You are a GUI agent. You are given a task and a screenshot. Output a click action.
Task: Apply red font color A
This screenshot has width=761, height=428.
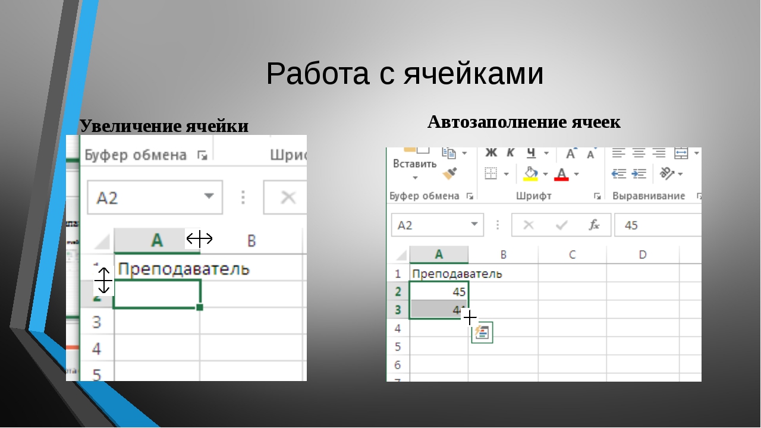(x=561, y=174)
